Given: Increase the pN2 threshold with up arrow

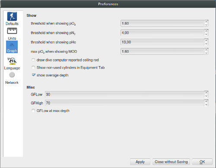Looking at the screenshot, I should [206, 31].
